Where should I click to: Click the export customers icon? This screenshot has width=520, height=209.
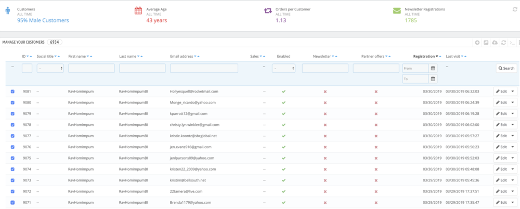[486, 43]
